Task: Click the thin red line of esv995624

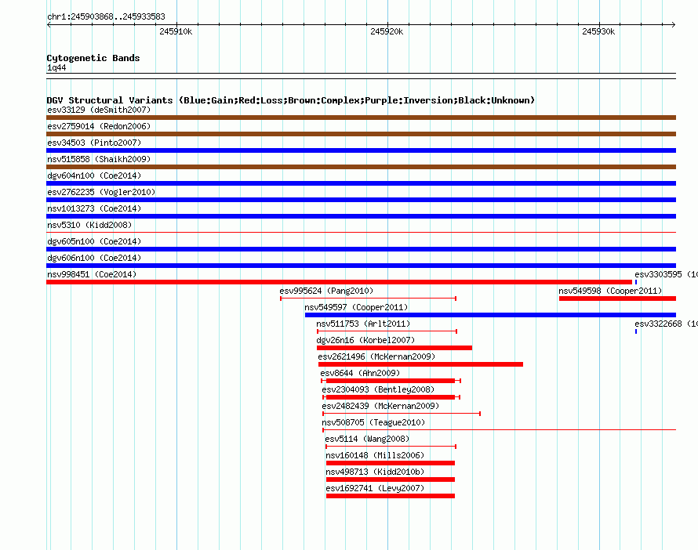Action: click(x=368, y=299)
